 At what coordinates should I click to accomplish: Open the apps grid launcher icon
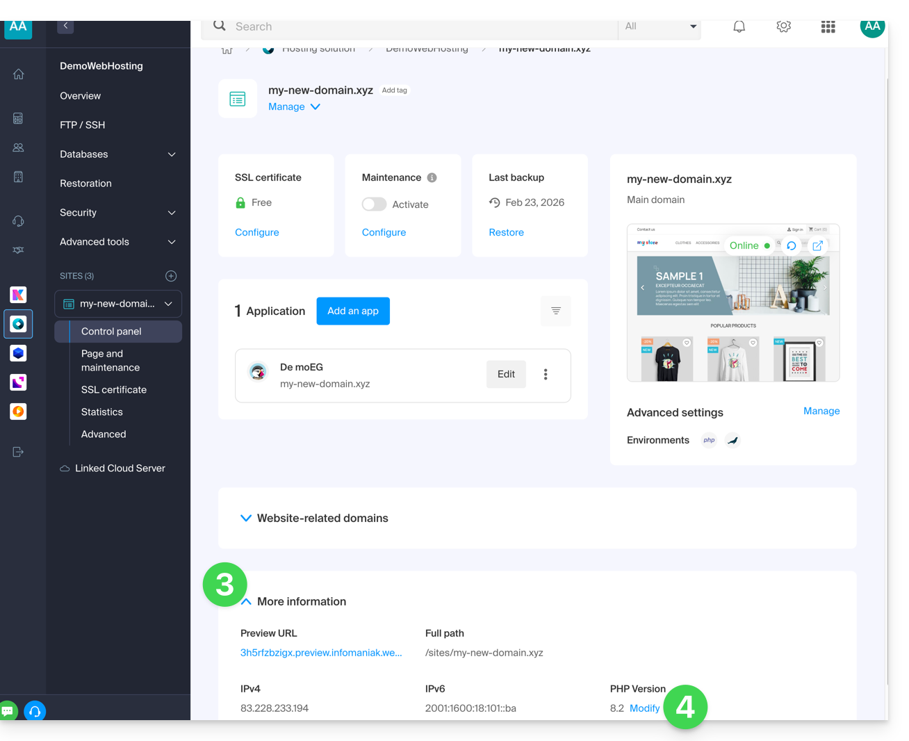(x=828, y=26)
